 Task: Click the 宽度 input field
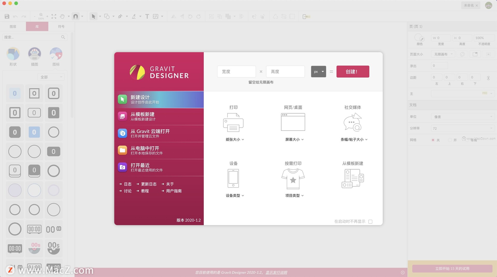(236, 72)
